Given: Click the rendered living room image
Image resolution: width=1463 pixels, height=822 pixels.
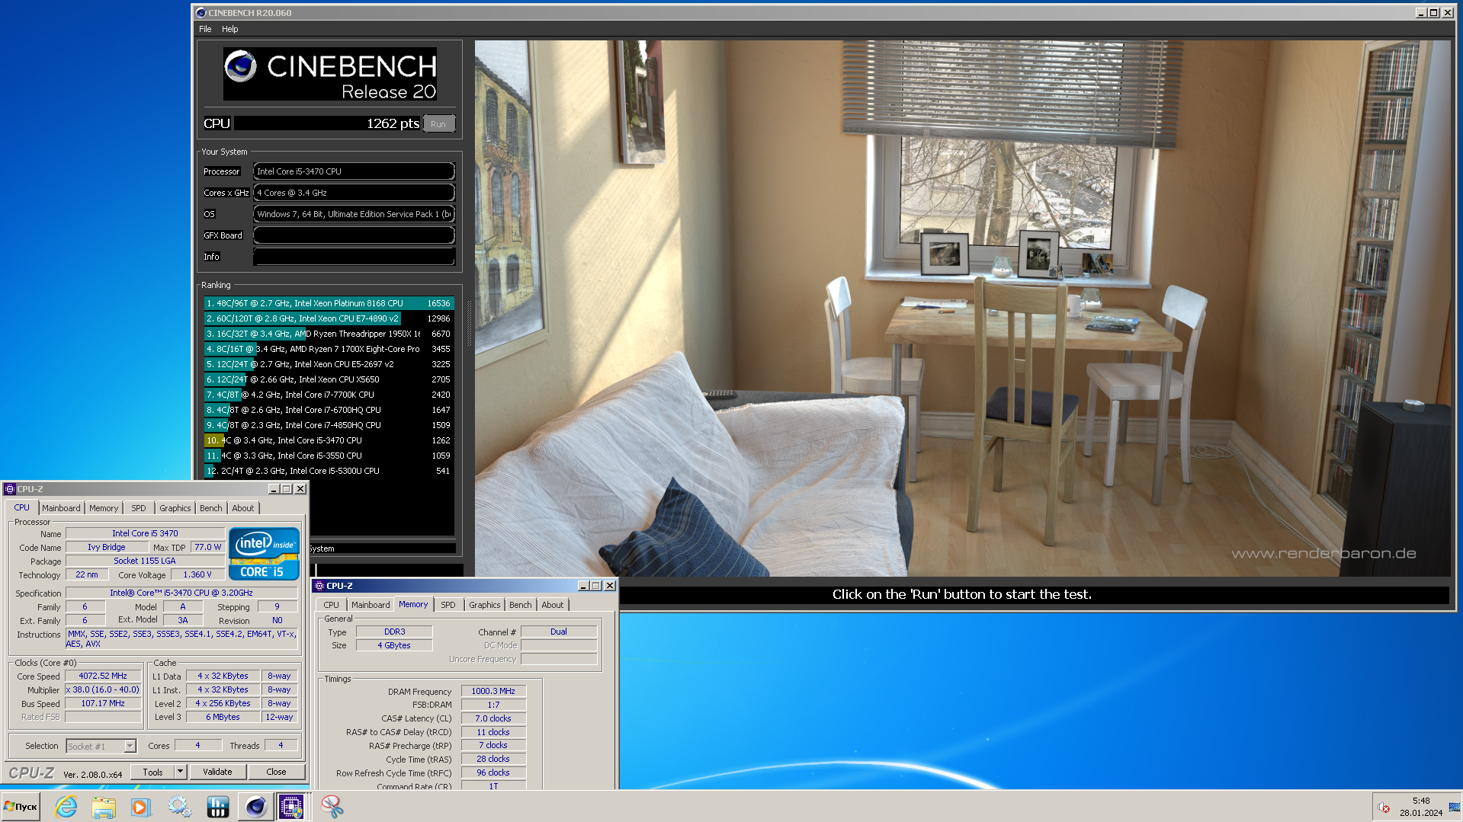Looking at the screenshot, I should 962,308.
